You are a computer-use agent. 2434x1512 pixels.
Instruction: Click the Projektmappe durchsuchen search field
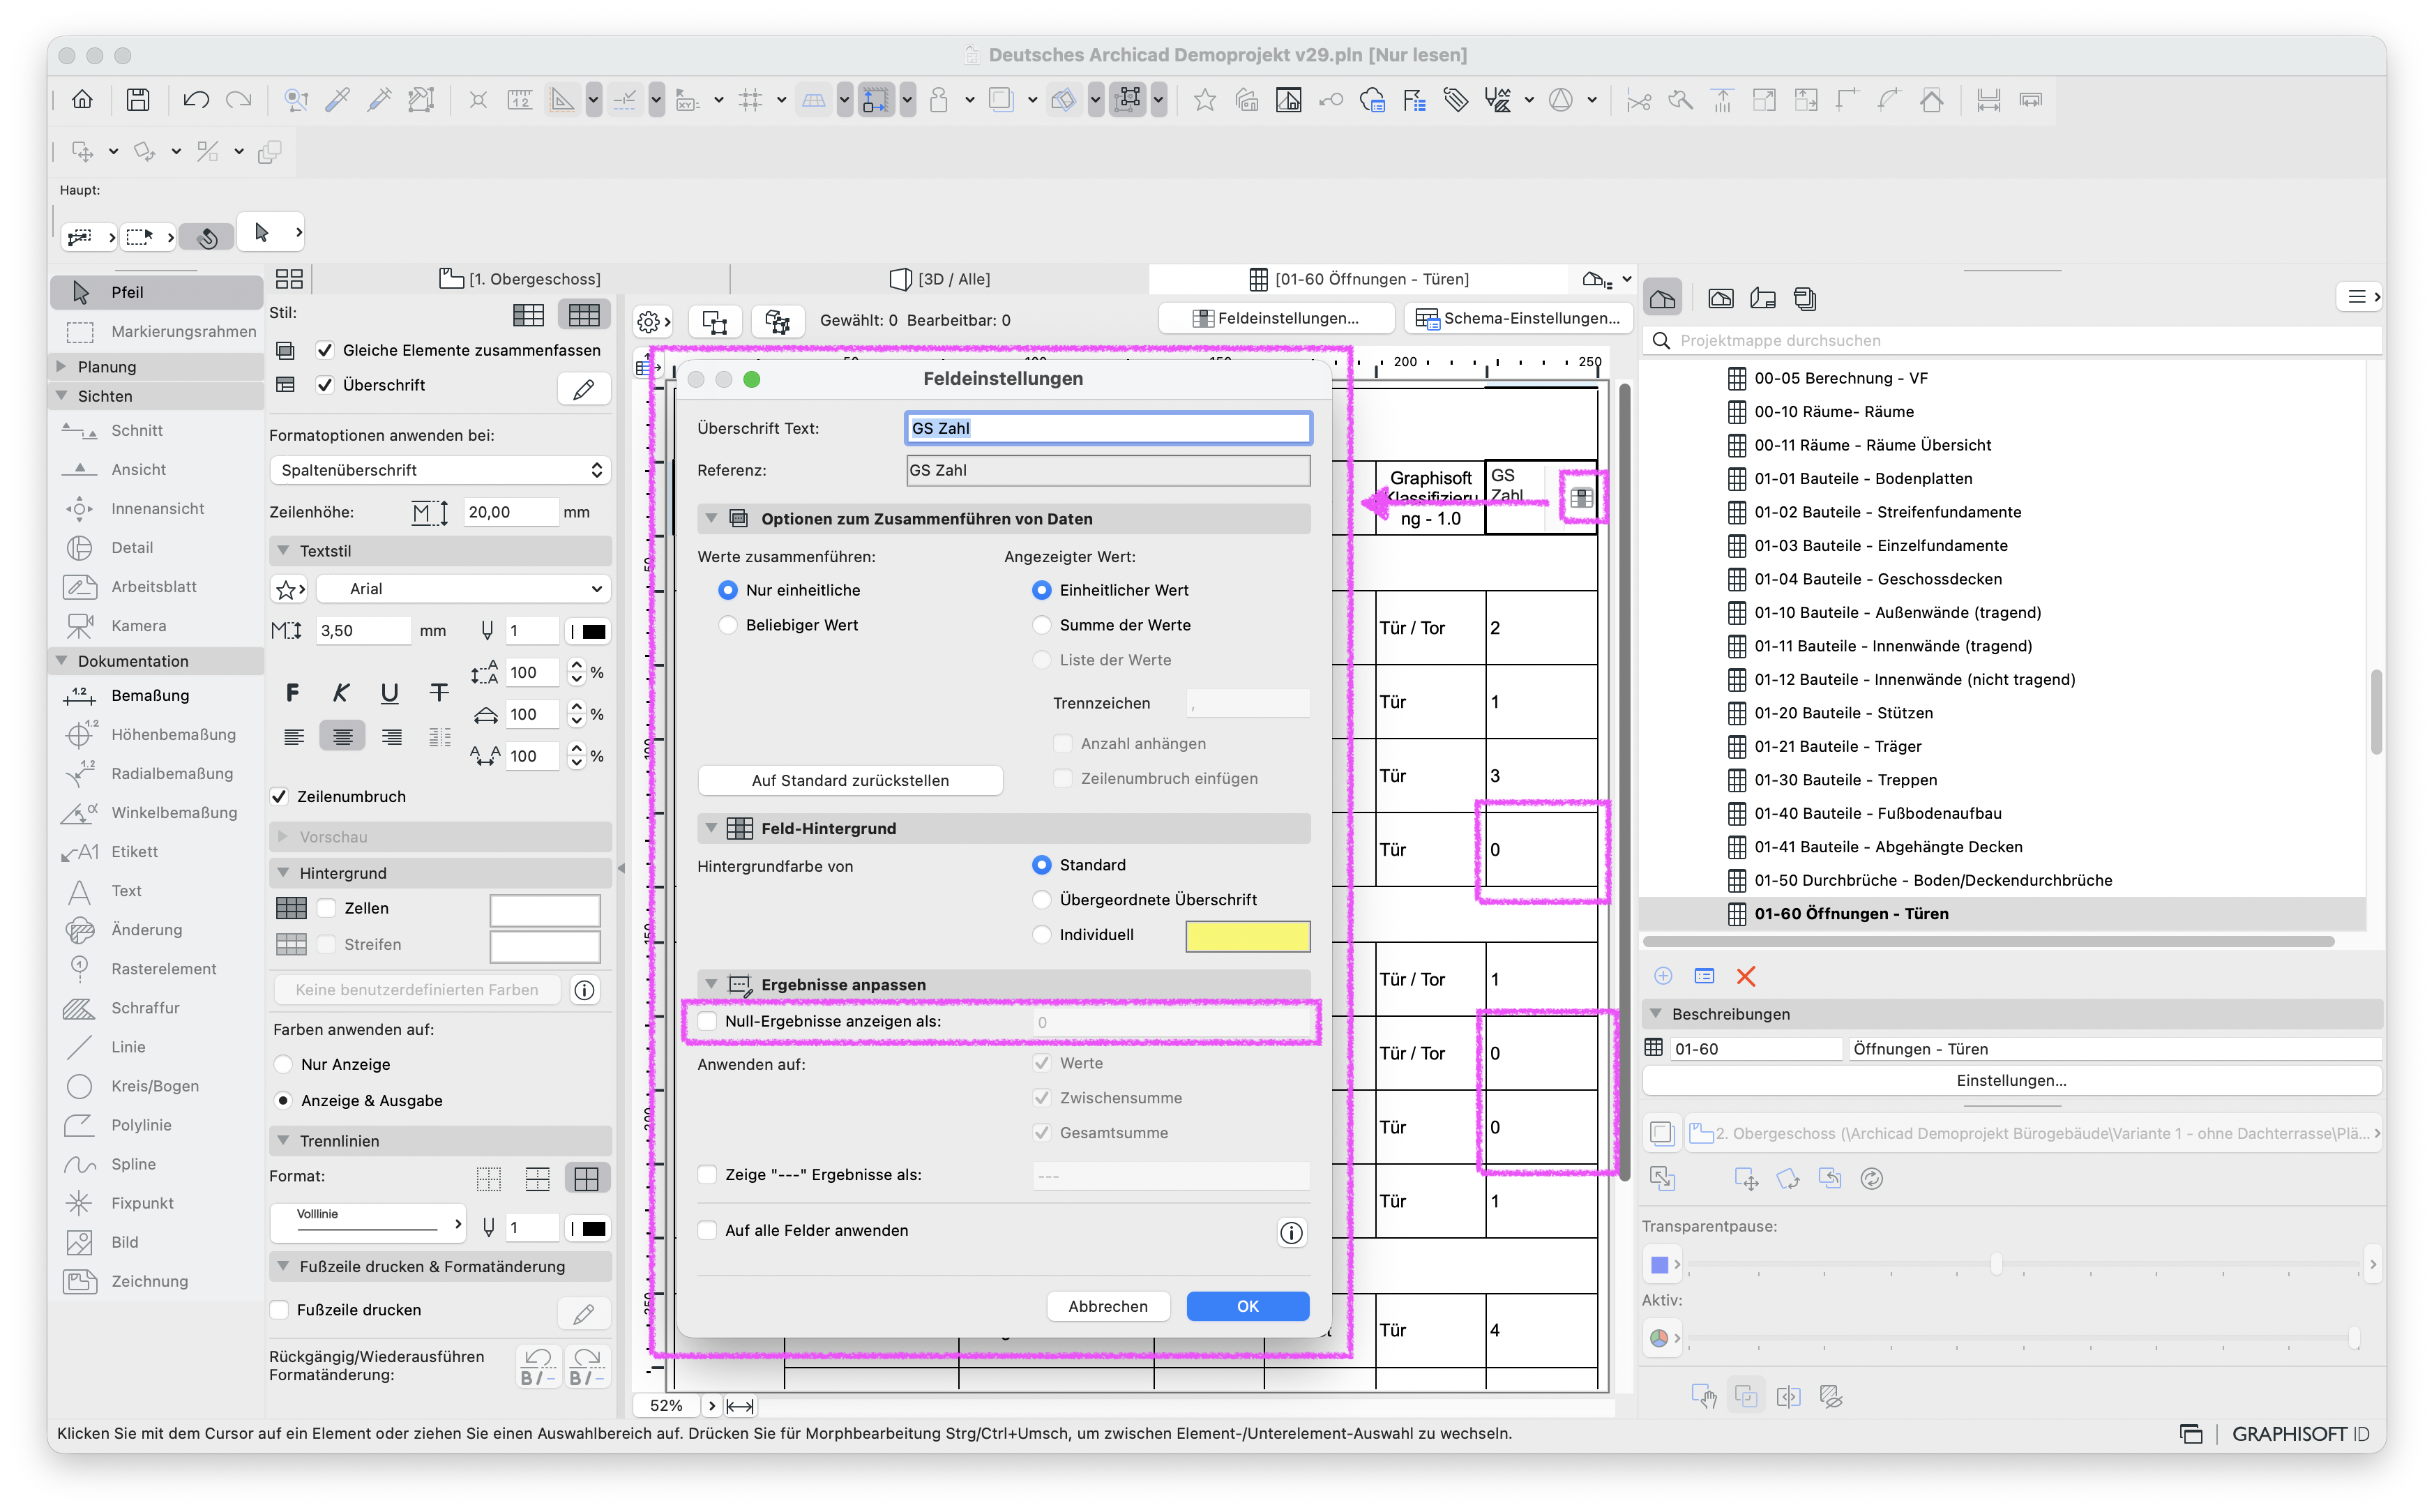tap(2012, 340)
